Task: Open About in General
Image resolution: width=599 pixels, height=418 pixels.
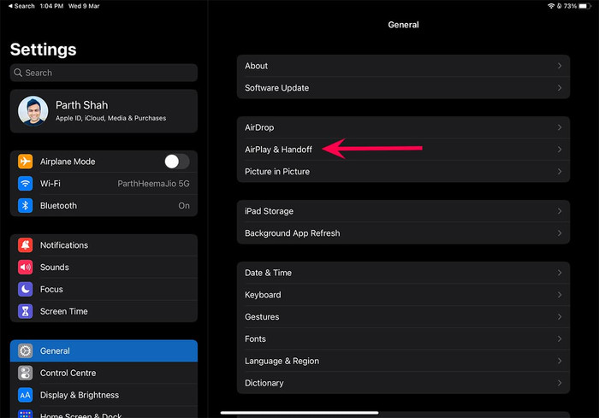Action: [x=403, y=66]
